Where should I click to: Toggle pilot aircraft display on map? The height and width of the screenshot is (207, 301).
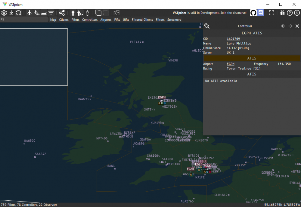29,13
